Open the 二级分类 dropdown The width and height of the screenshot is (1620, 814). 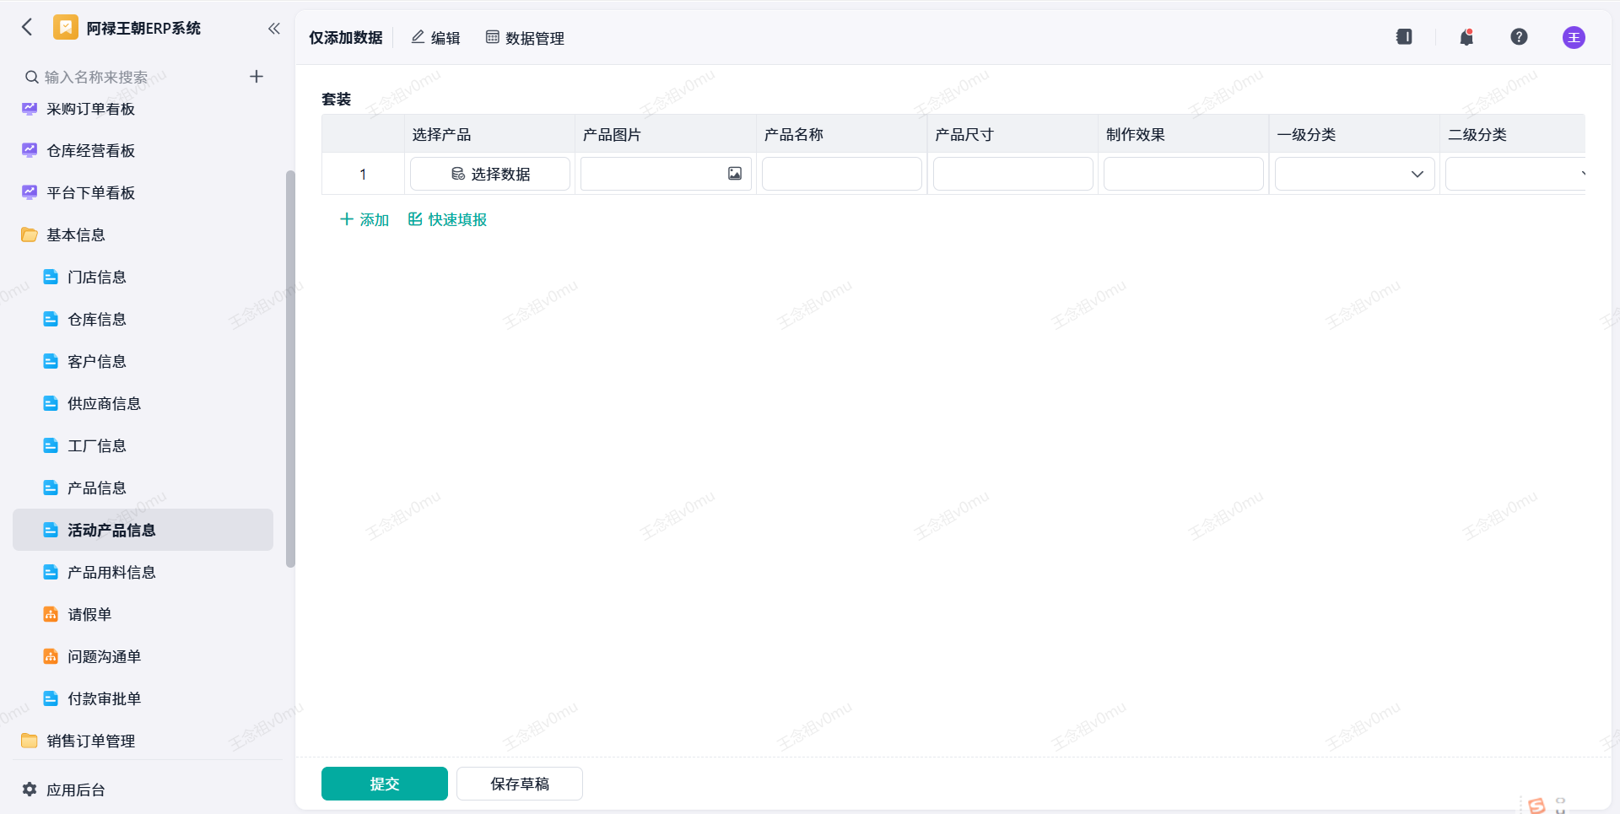[1515, 174]
